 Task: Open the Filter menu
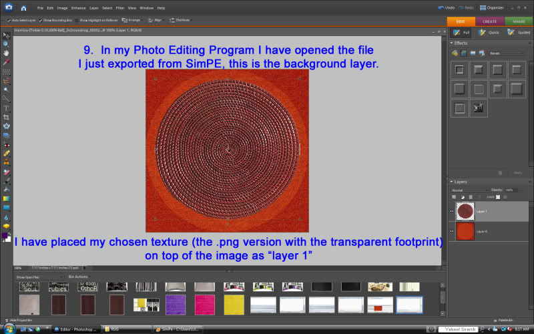point(120,8)
